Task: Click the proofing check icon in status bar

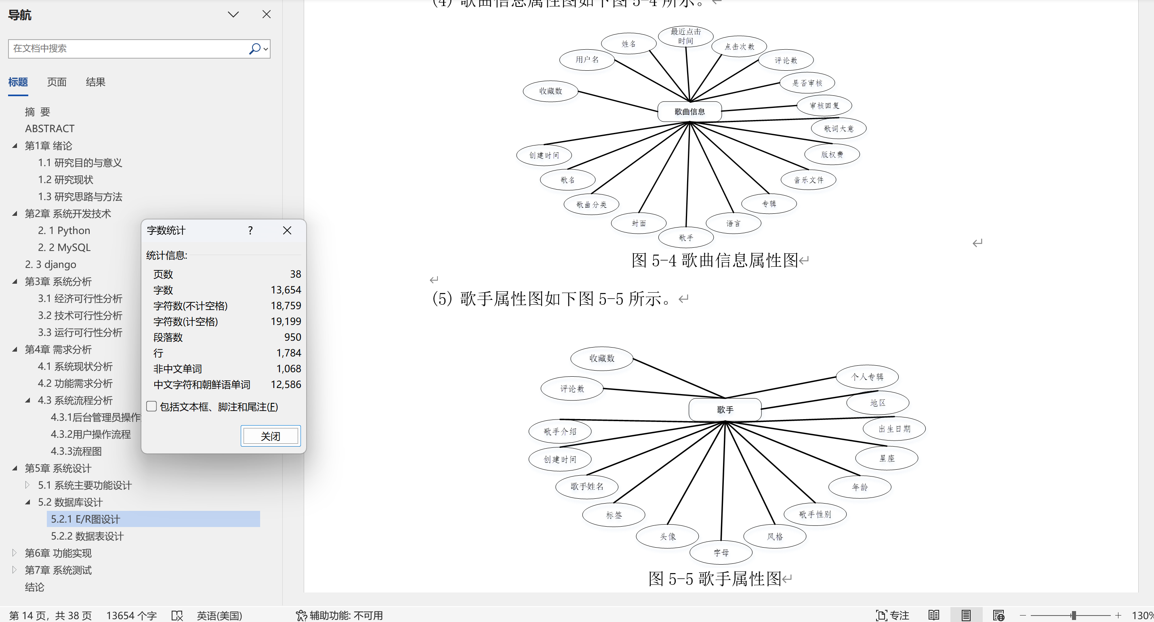Action: click(177, 615)
